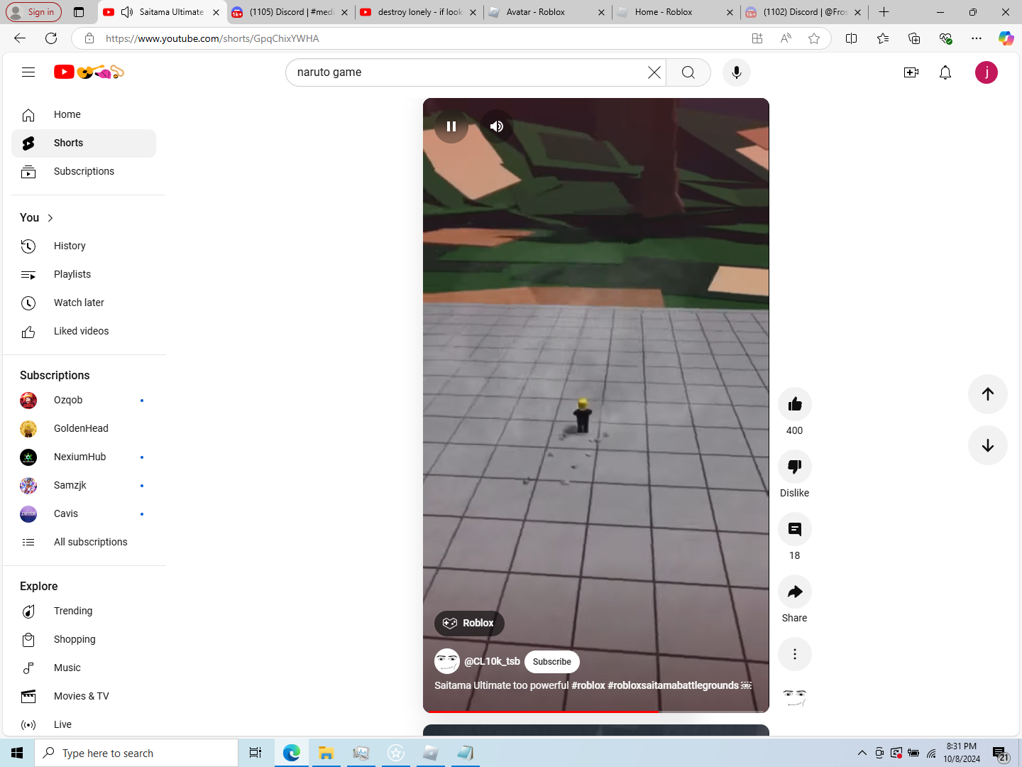Pause the playing Short
Viewport: 1022px width, 767px height.
[451, 126]
